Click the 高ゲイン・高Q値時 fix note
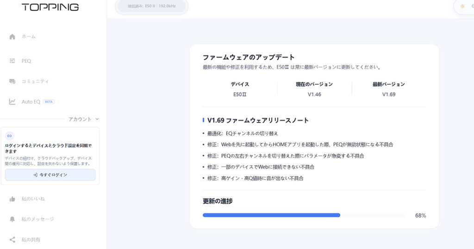This screenshot has width=474, height=249. click(255, 178)
